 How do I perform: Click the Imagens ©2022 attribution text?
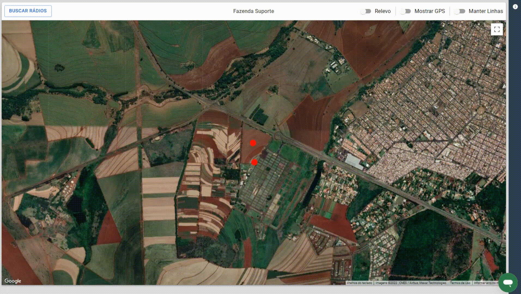click(x=411, y=283)
